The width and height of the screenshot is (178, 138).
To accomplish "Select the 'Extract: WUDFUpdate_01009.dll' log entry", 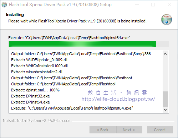I will coord(39,60).
